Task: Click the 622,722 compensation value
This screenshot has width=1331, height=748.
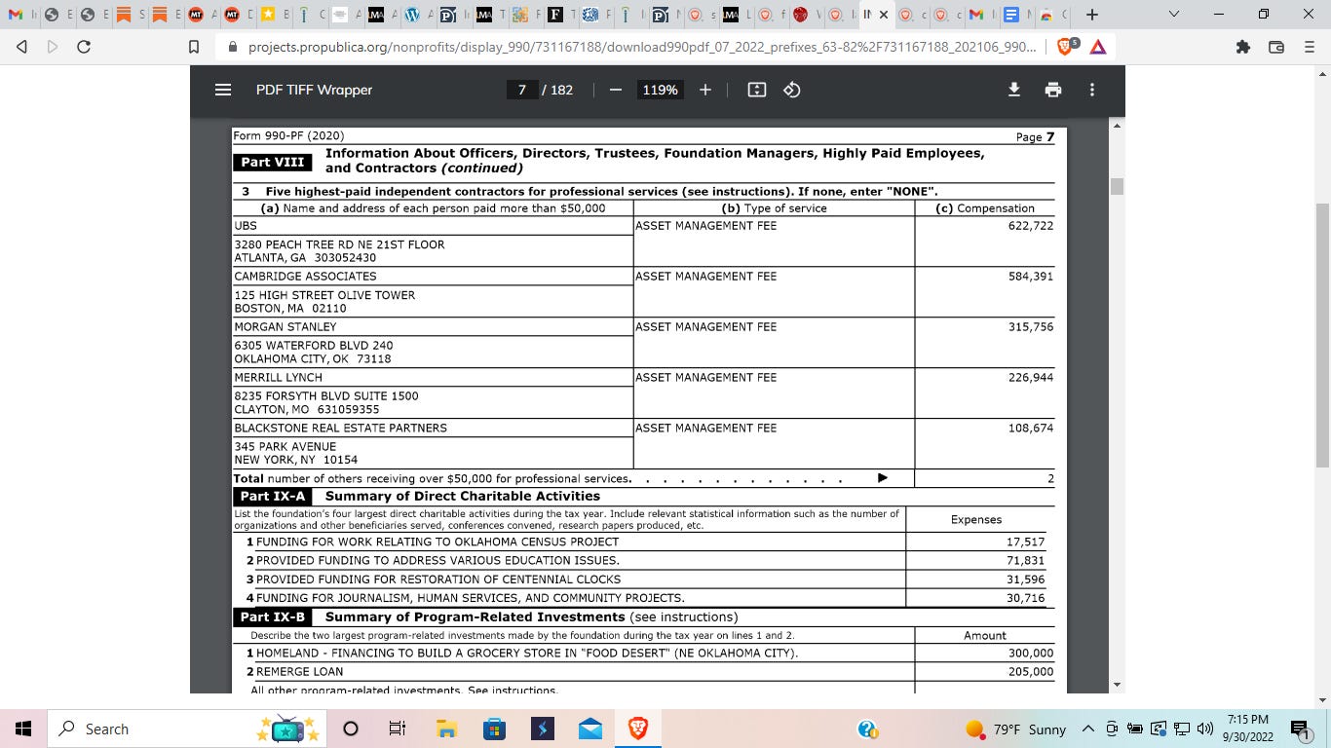Action: click(x=1031, y=225)
